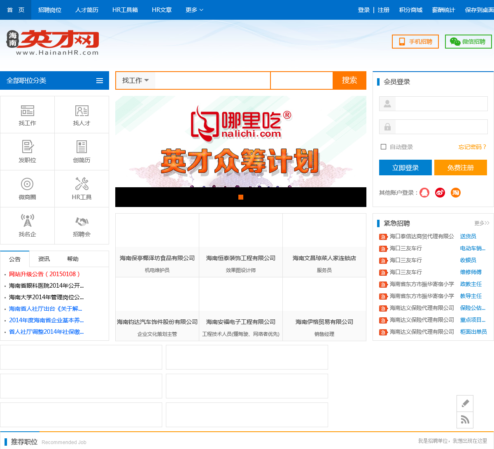Screen dimensions: 494x449
Task: Open the 找工作 job search icon
Action: point(28,111)
